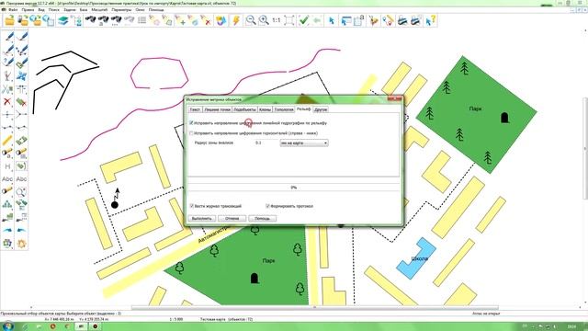Open the Параметры menu
This screenshot has width=588, height=331.
[121, 10]
